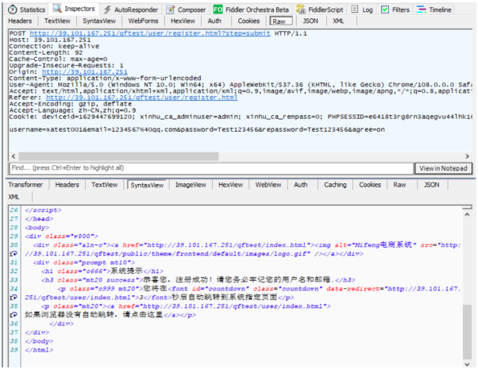This screenshot has width=478, height=369.
Task: Click the Timeline bars icon
Action: 422,10
